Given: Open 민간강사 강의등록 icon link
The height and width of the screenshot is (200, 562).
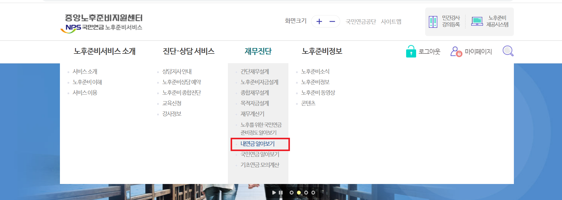Looking at the screenshot, I should [x=433, y=22].
